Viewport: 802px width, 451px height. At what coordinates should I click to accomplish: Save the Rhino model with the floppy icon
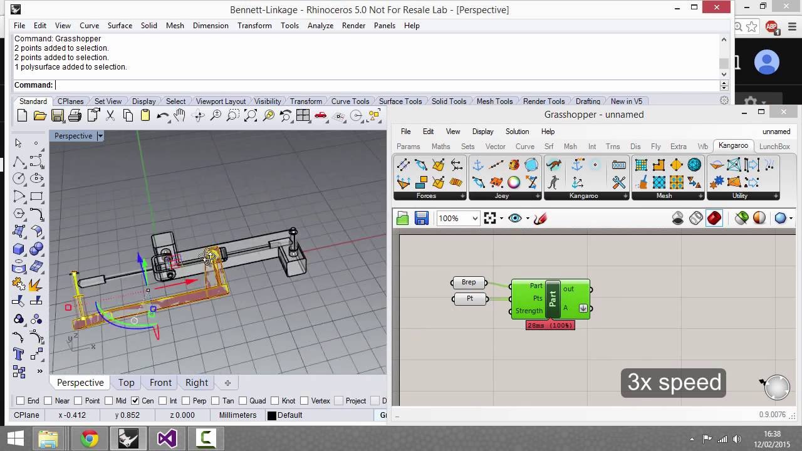(x=58, y=115)
